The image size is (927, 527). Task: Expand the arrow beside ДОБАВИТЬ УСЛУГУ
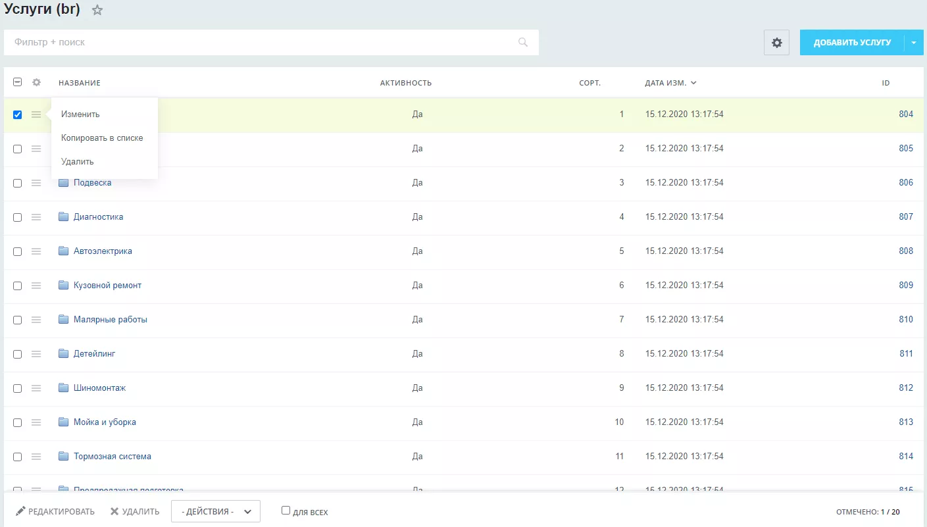coord(914,43)
